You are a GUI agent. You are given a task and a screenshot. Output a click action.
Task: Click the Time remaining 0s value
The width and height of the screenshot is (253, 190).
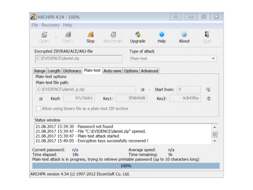point(171,155)
